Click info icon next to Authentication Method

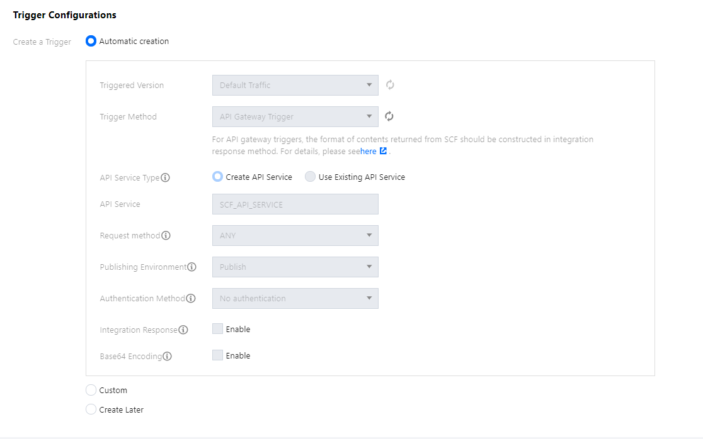(191, 299)
